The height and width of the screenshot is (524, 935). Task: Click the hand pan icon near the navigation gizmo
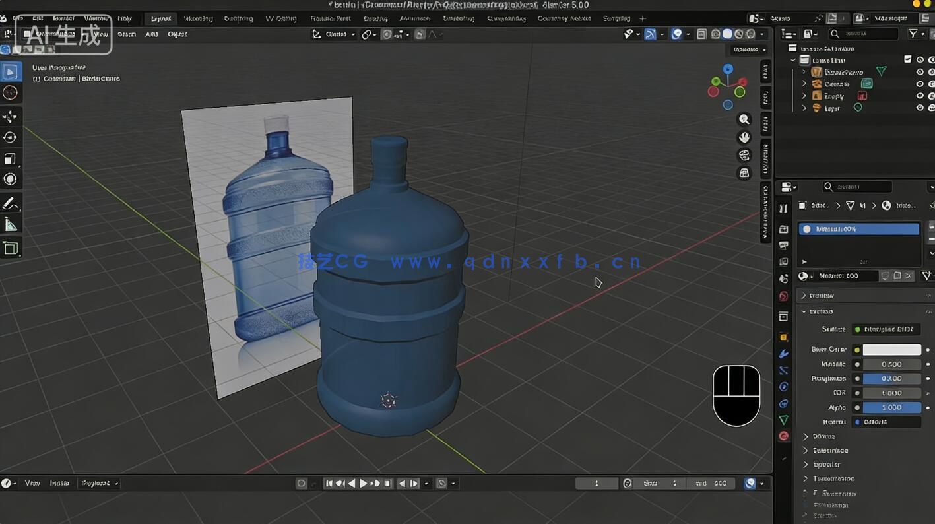(744, 137)
